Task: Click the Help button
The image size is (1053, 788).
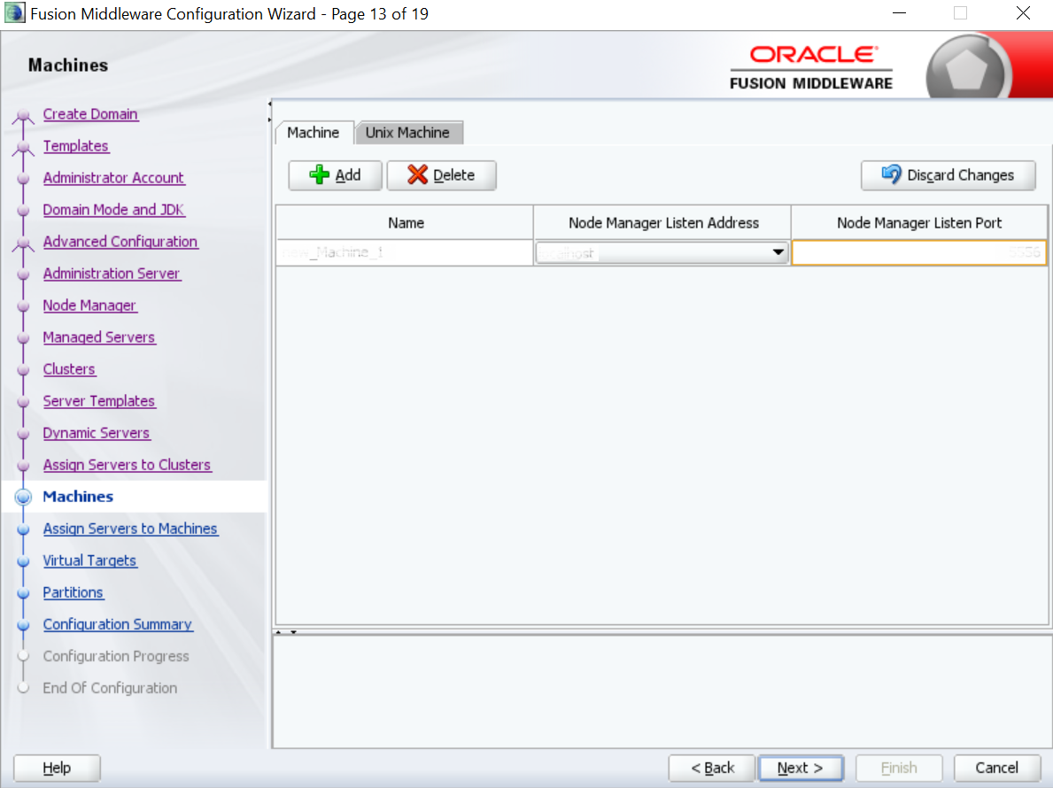Action: pyautogui.click(x=57, y=768)
